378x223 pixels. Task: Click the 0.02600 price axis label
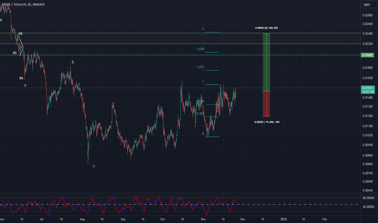coord(367,24)
